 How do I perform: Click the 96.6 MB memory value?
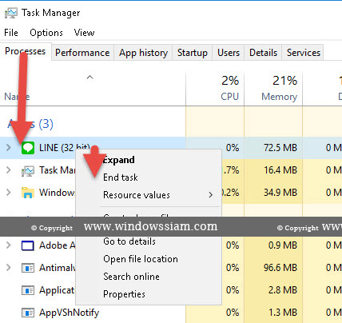point(280,268)
